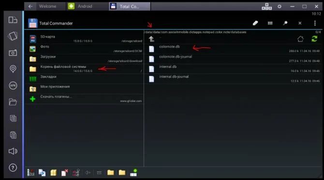Switch to the Welcome tab
324x180 pixels.
tap(48, 6)
